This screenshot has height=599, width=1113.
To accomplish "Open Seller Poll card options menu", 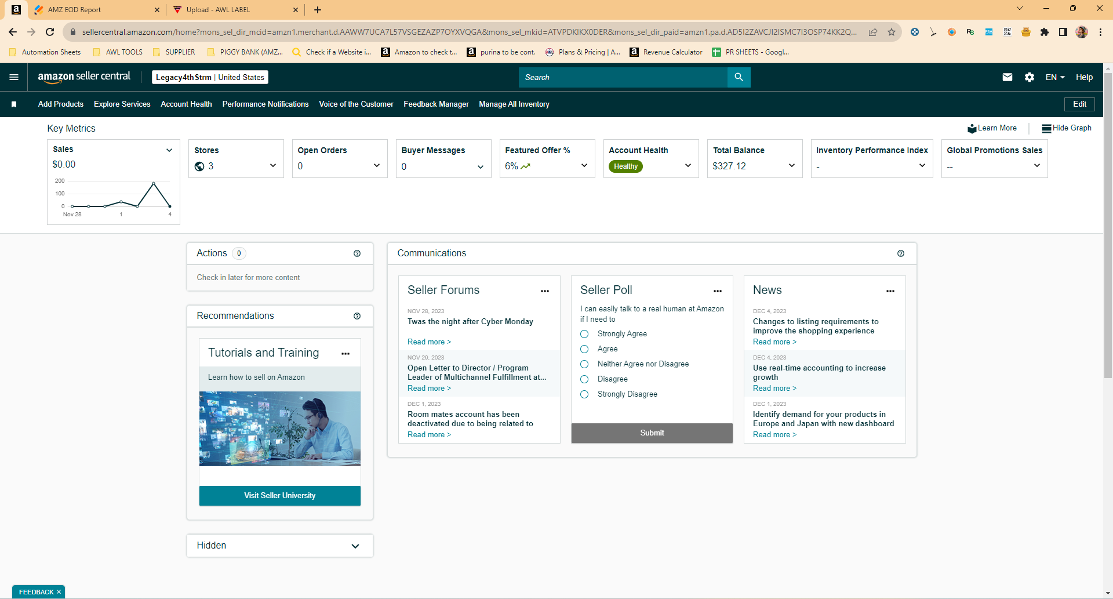I will click(x=718, y=291).
